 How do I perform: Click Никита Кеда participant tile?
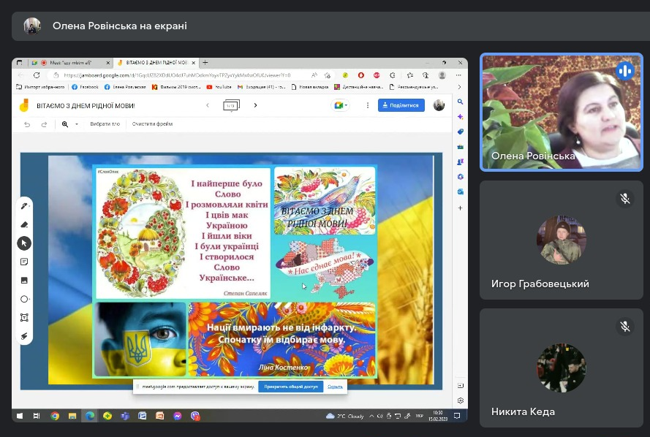(562, 368)
